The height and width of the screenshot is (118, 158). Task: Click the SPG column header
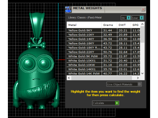[x=136, y=25]
